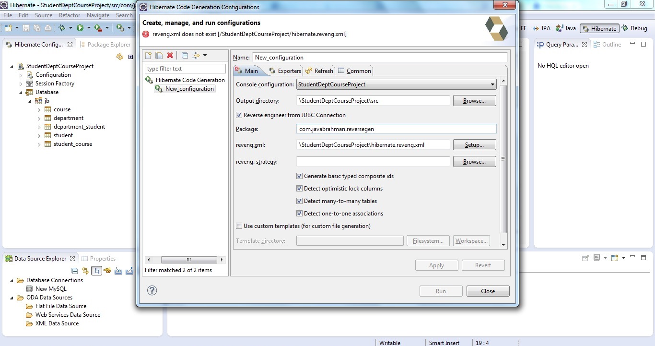Click the Close button in dialog
Image resolution: width=655 pixels, height=346 pixels.
[488, 291]
